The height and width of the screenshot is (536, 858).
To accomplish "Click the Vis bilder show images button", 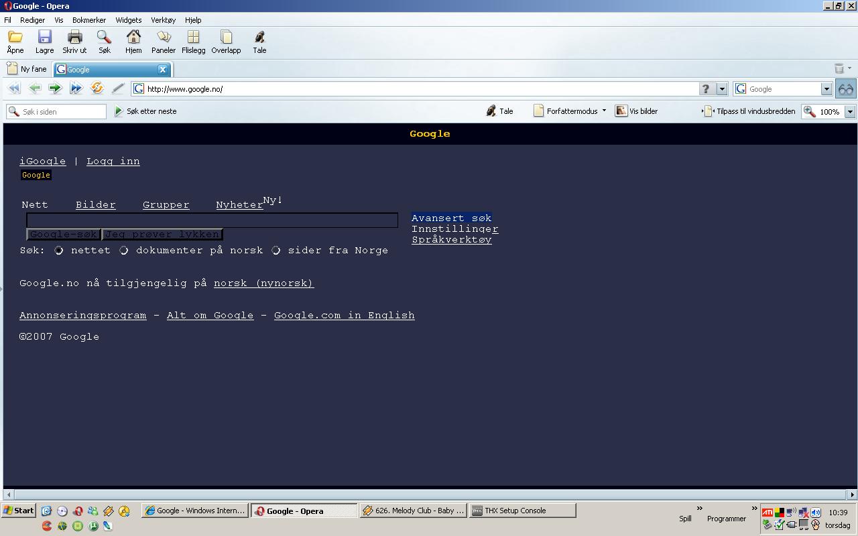I will click(x=636, y=111).
